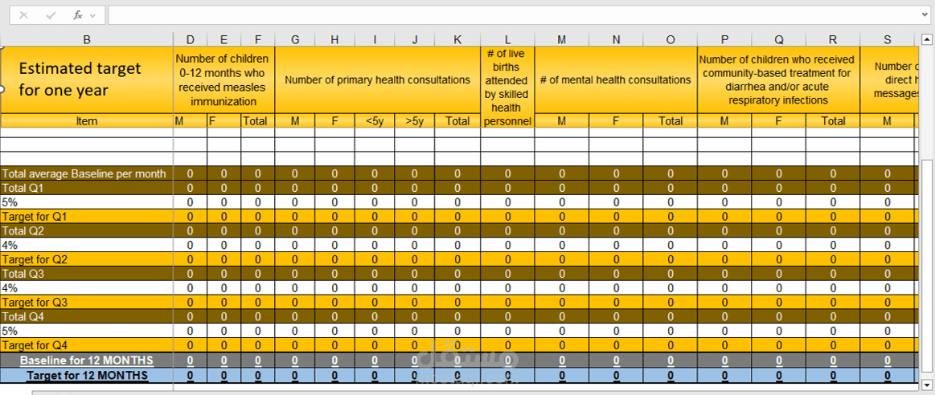The width and height of the screenshot is (935, 395).
Task: Select the 'Target for Q2' row label
Action: [x=87, y=260]
